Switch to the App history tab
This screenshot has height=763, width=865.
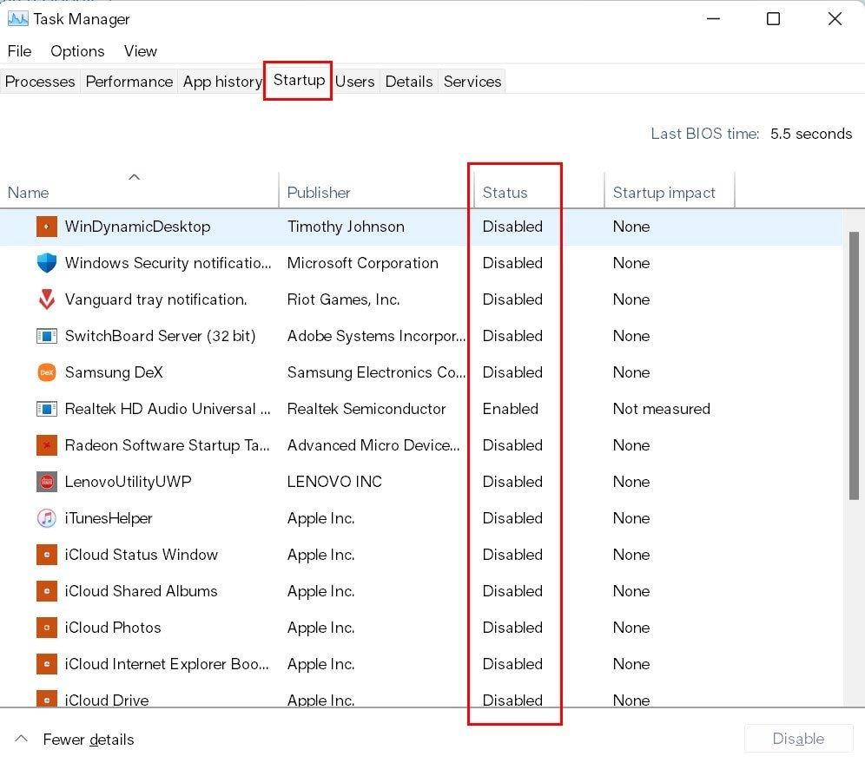click(222, 82)
